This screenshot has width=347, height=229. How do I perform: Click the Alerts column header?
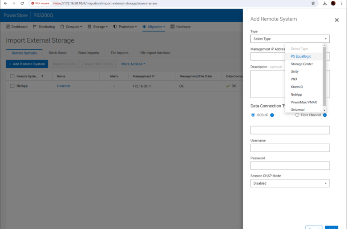click(114, 76)
